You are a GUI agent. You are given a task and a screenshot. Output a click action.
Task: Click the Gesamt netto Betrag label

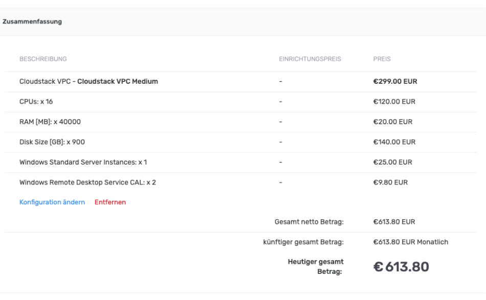click(309, 222)
